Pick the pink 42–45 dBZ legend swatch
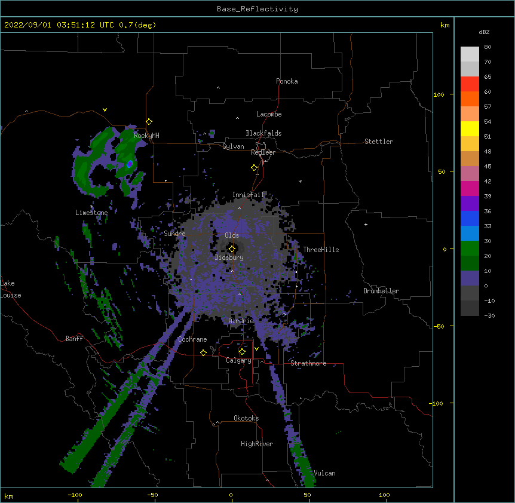Viewport: 515px width, 503px height. (x=470, y=173)
